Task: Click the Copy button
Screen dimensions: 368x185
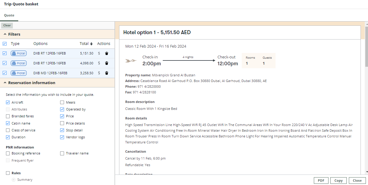Action: pyautogui.click(x=338, y=181)
